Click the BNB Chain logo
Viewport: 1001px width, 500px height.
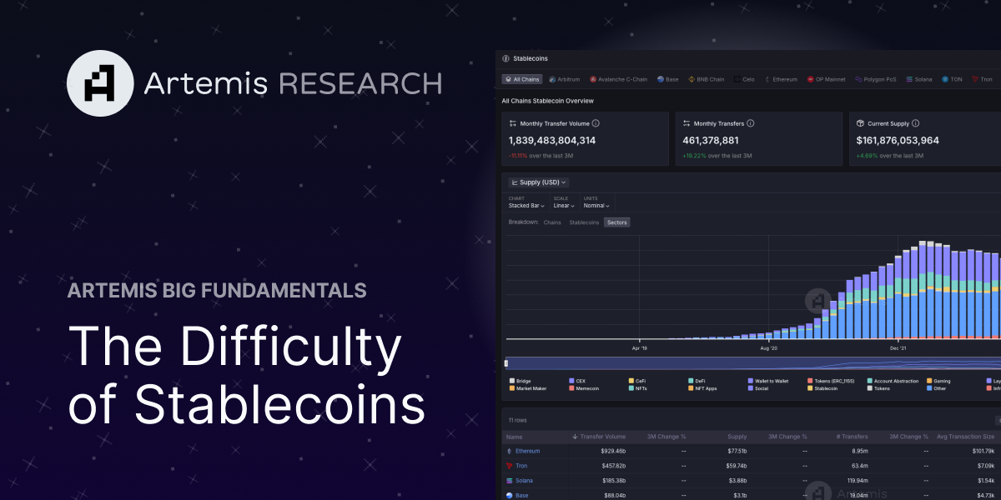click(691, 79)
